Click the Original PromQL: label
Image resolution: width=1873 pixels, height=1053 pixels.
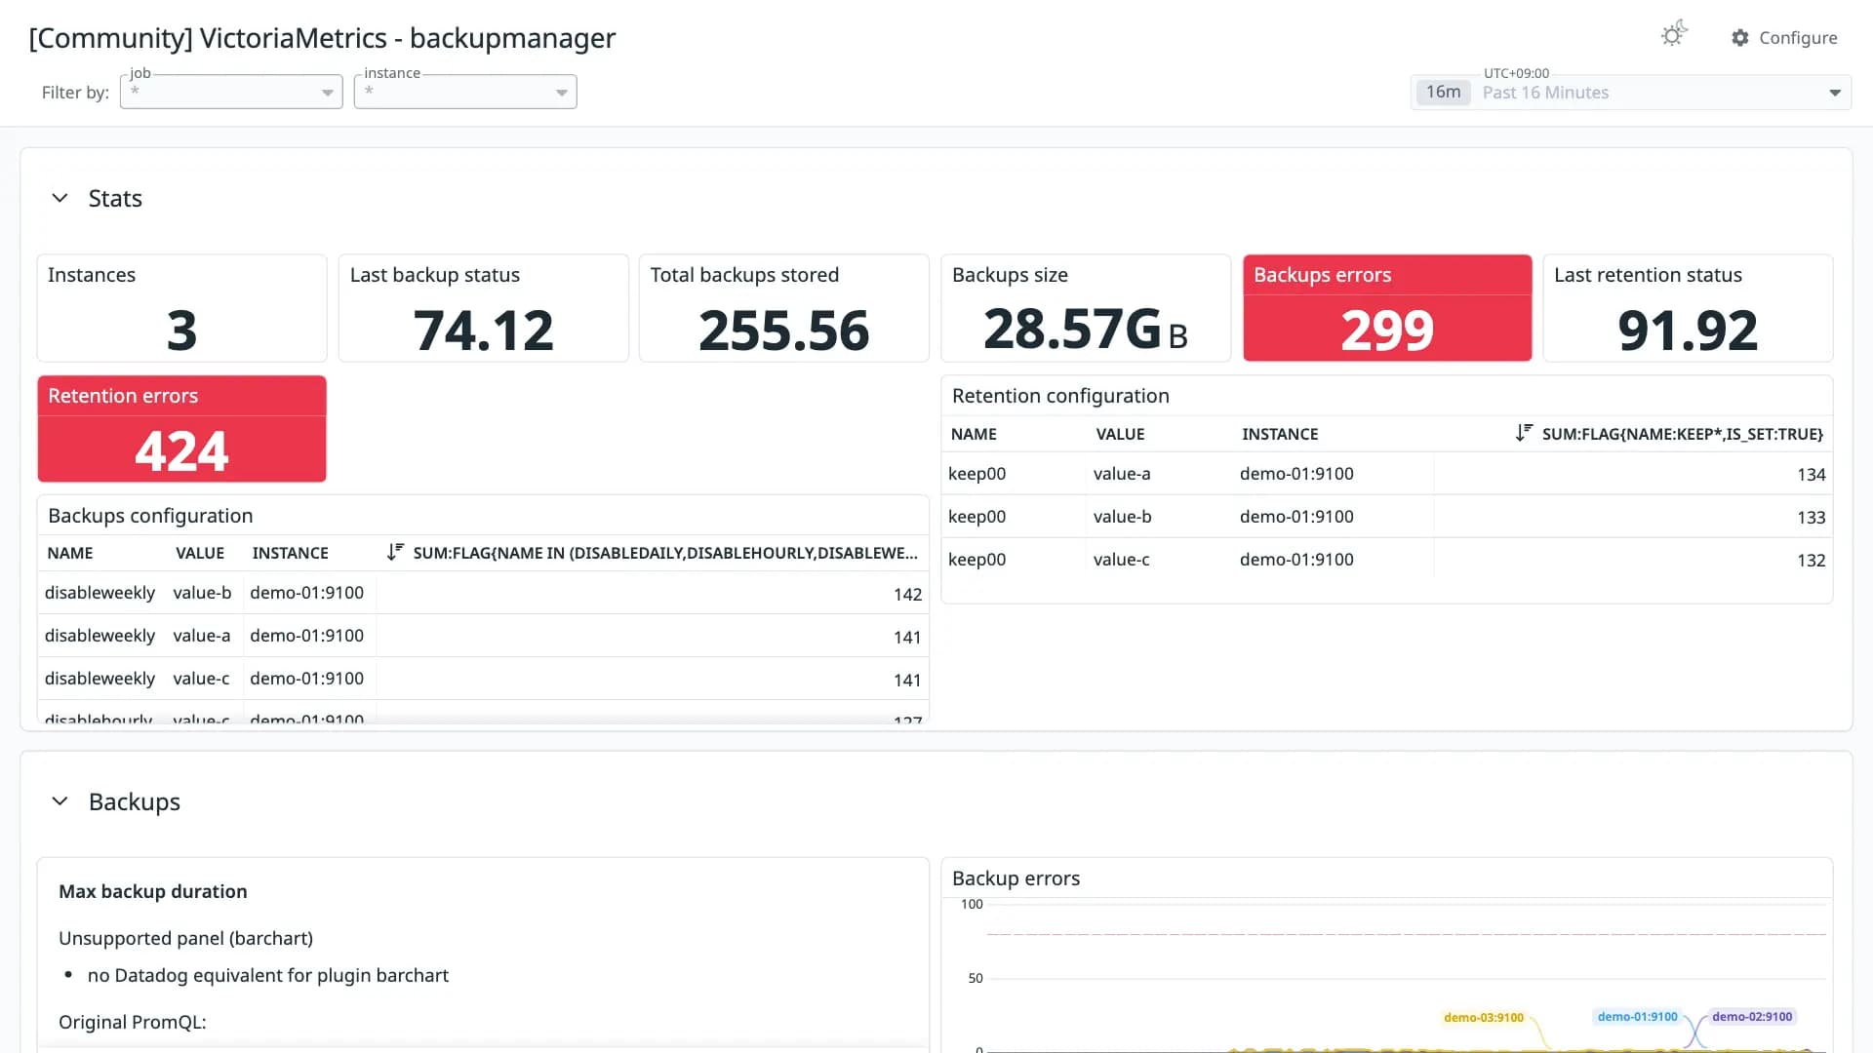pyautogui.click(x=133, y=1022)
